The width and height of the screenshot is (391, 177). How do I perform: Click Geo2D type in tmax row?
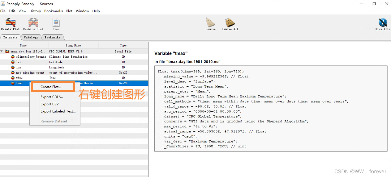click(123, 83)
